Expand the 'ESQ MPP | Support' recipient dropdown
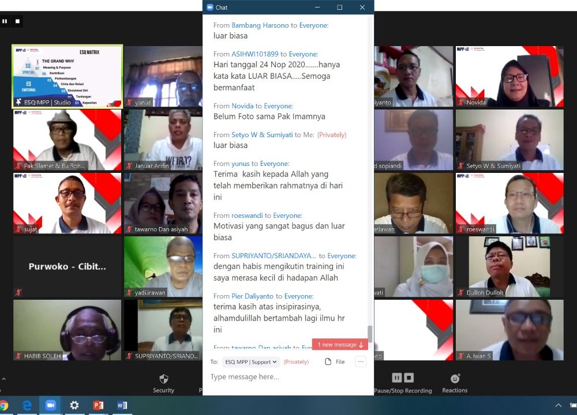577x415 pixels. (251, 362)
